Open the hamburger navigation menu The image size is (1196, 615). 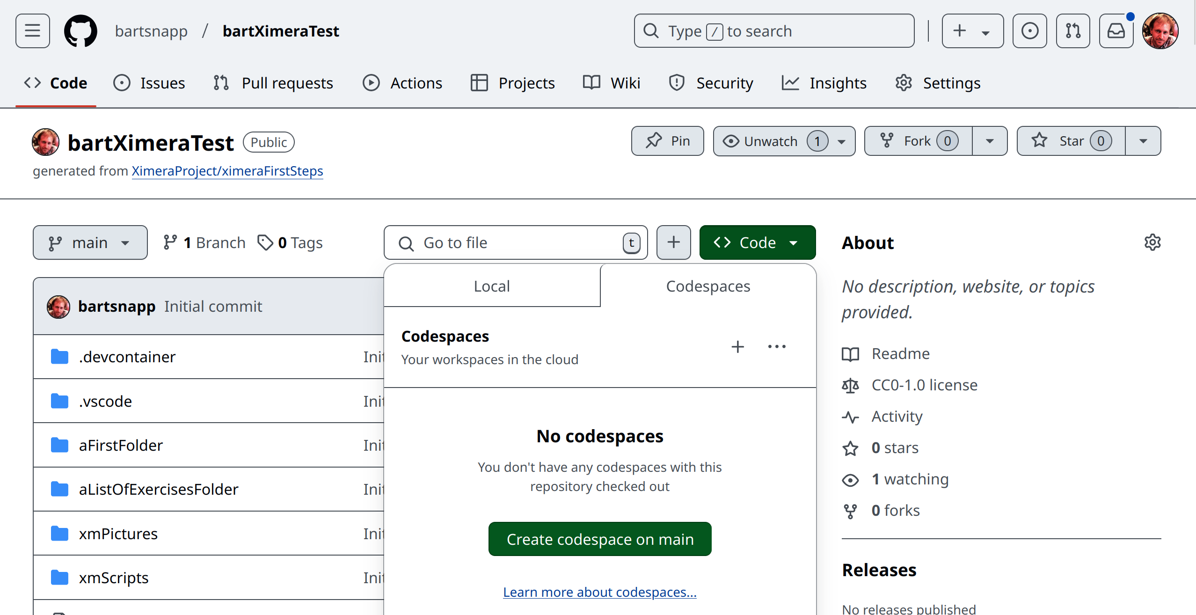tap(32, 31)
